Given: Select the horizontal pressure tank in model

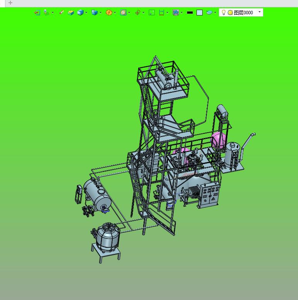Looking at the screenshot, I should click(x=97, y=194).
